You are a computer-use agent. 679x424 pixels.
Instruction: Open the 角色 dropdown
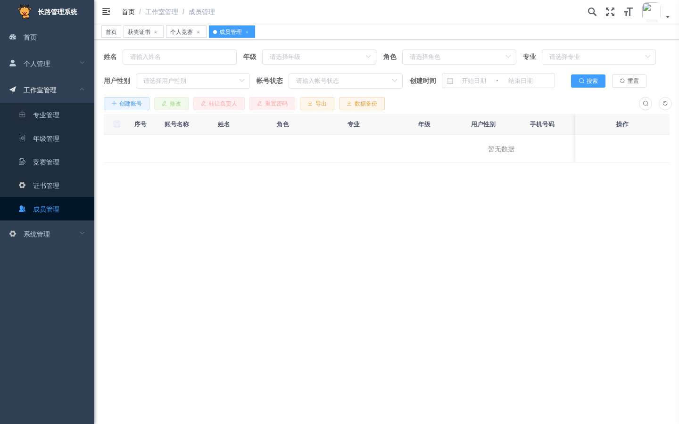coord(459,57)
